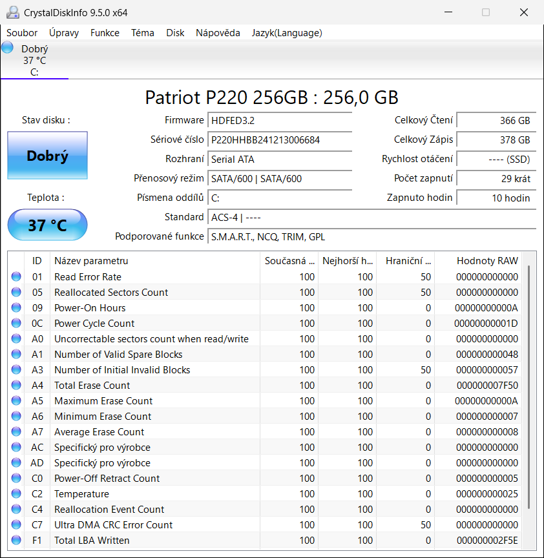
Task: Click RAW value 000000002F5E
Action: (487, 540)
